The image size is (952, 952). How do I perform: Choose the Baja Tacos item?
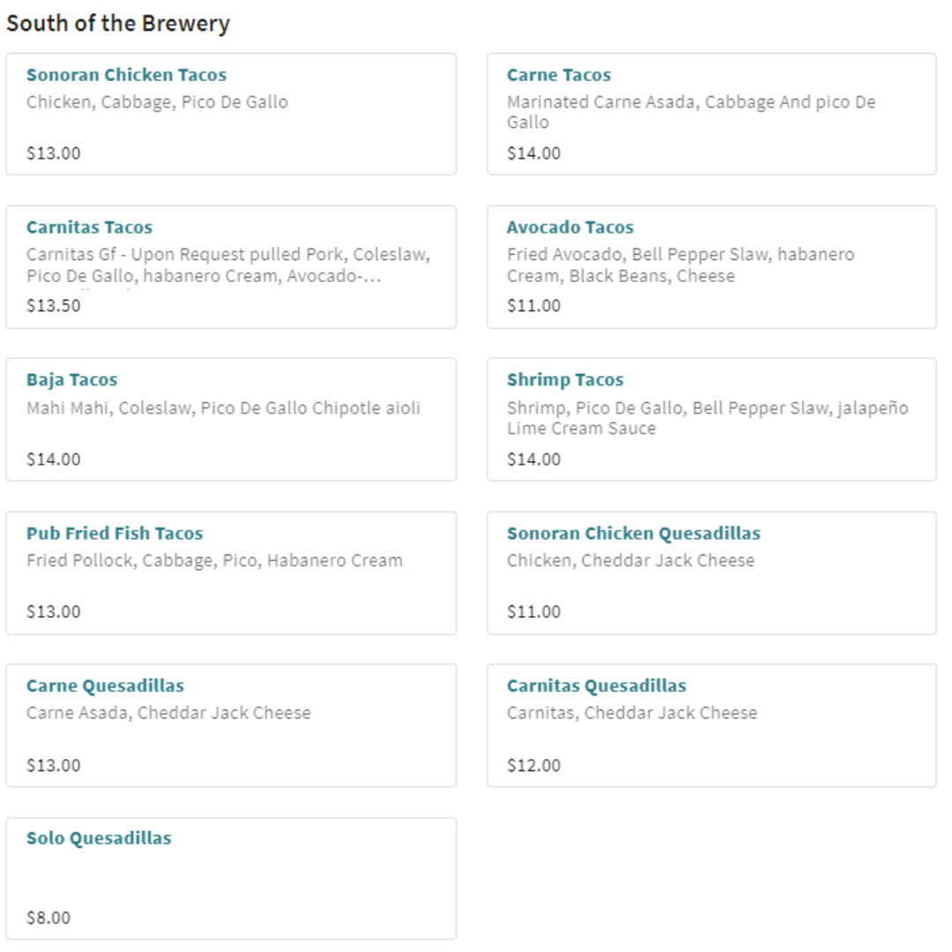tap(71, 380)
